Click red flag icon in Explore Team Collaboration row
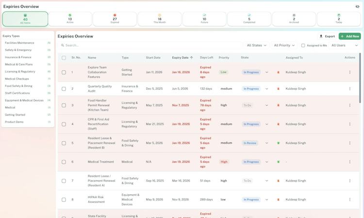The image size is (364, 218). coord(278,72)
